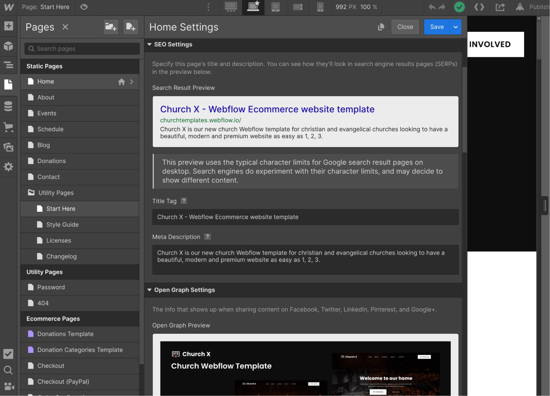Viewport: 550px width, 396px height.
Task: Open the Save button dropdown arrow
Action: click(x=455, y=27)
